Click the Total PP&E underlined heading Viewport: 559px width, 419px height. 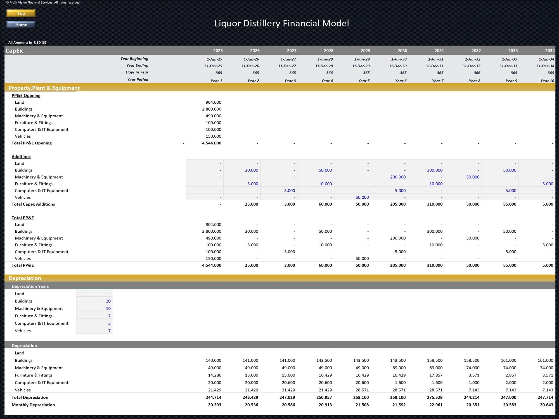coord(23,218)
